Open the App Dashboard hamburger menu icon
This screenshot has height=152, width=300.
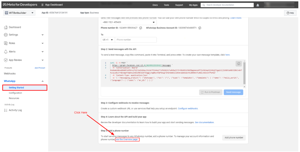coord(43,5)
